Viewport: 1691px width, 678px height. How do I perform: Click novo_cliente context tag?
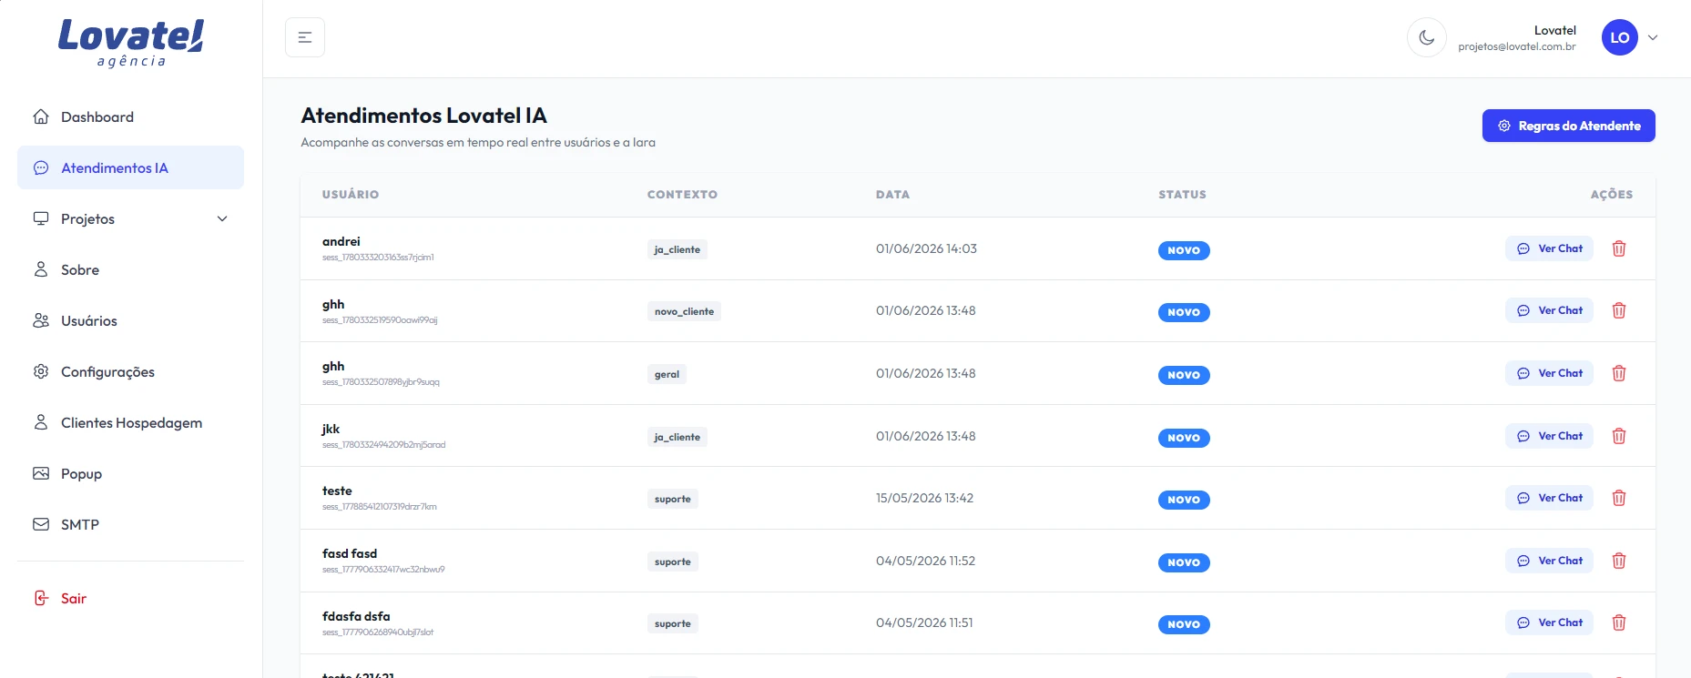[684, 311]
